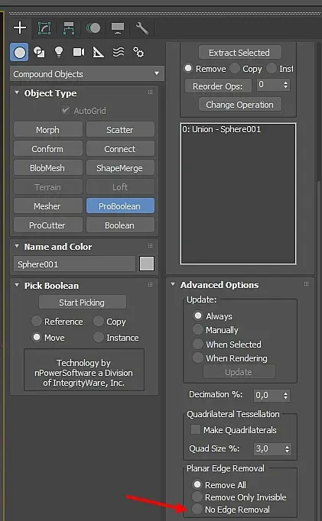
Task: Open the Motion panel tab
Action: (93, 28)
